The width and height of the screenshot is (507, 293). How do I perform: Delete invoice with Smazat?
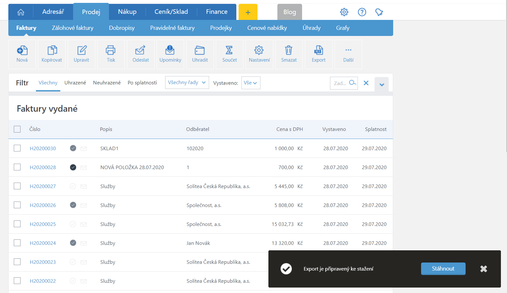289,54
